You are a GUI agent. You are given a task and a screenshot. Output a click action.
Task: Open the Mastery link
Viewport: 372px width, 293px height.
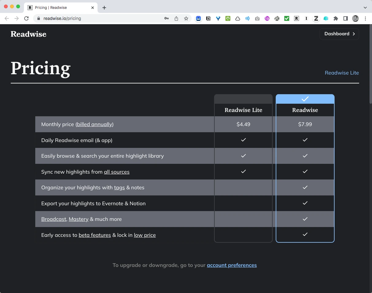pyautogui.click(x=79, y=219)
